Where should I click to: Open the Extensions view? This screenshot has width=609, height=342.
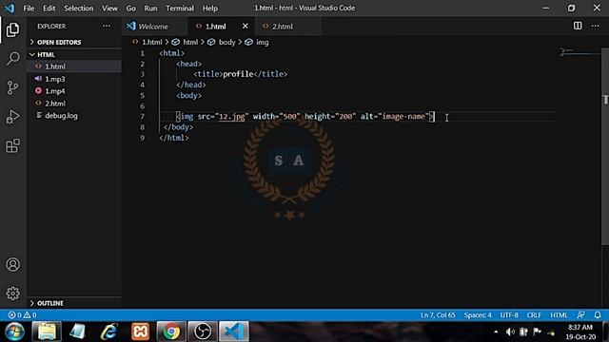tap(12, 145)
